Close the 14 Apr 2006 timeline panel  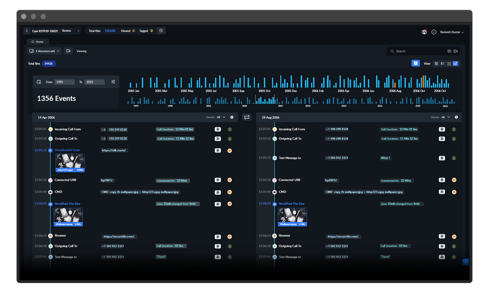click(232, 117)
